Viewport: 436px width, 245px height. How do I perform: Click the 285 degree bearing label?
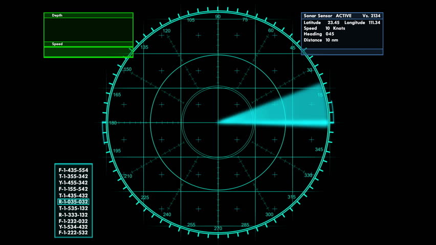[x=245, y=225]
